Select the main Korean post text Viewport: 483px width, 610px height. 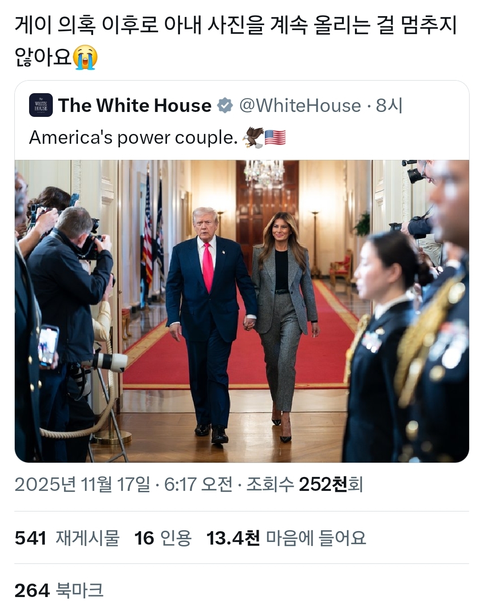(x=235, y=41)
